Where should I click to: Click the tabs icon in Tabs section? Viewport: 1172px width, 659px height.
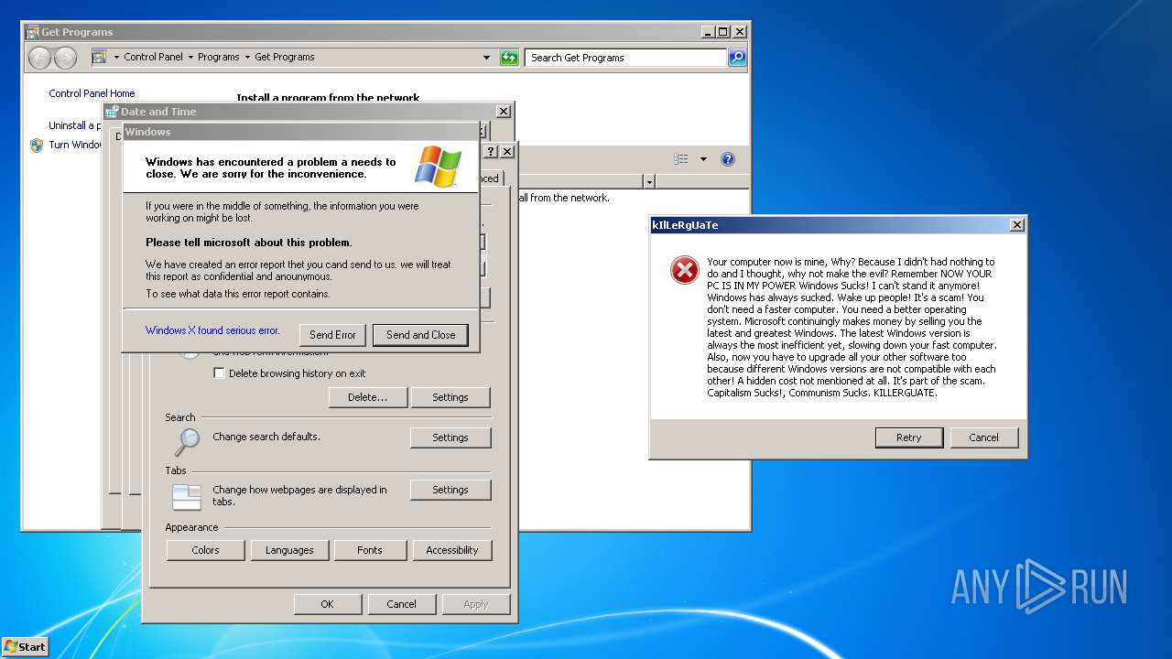tap(186, 497)
